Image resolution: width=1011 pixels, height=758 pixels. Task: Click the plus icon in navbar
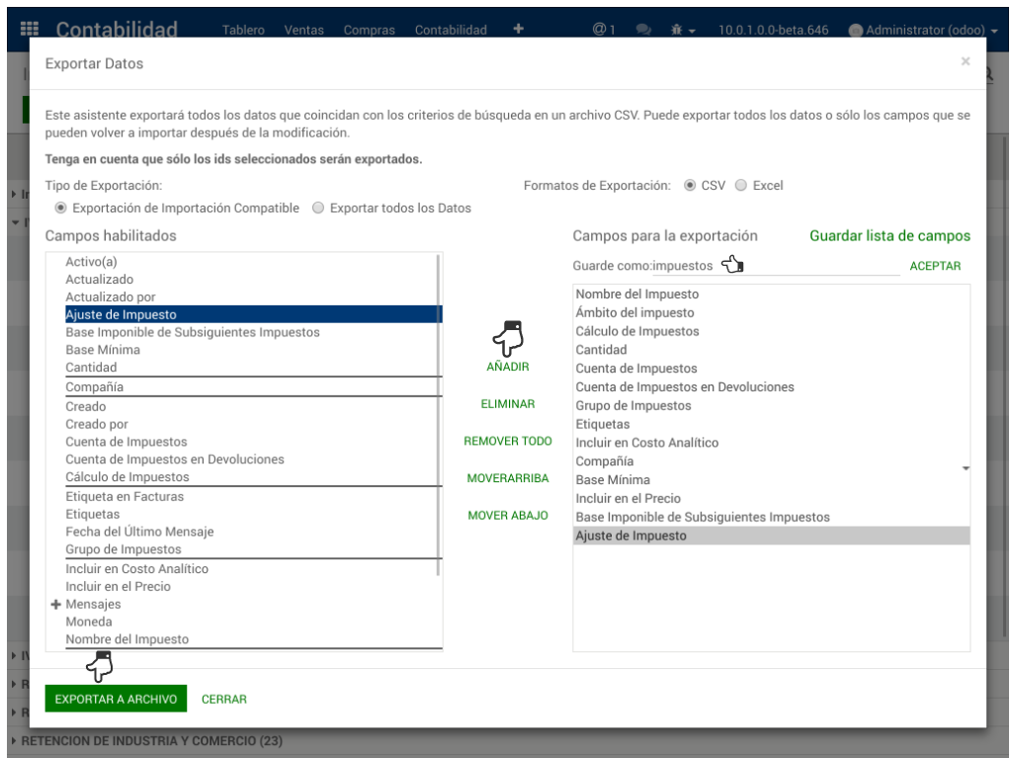pos(518,30)
